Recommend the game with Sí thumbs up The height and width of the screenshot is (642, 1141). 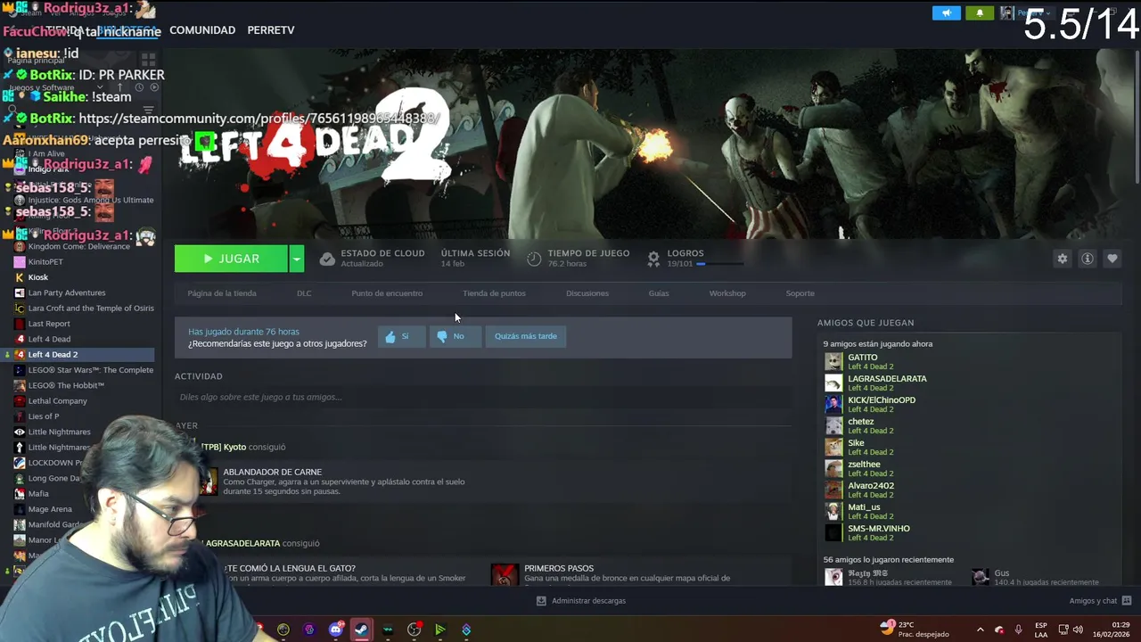(401, 336)
